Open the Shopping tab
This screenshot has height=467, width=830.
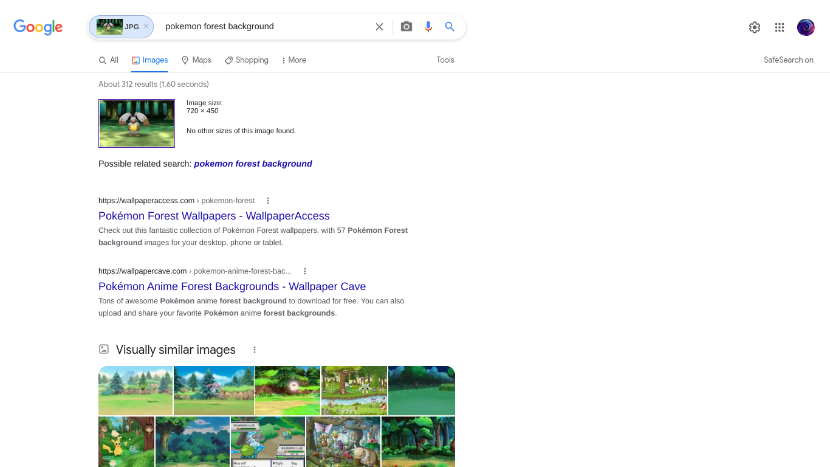tap(247, 60)
